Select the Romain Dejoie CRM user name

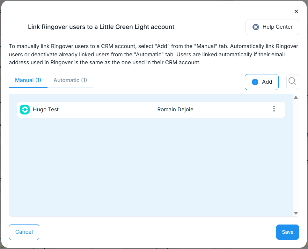[175, 110]
